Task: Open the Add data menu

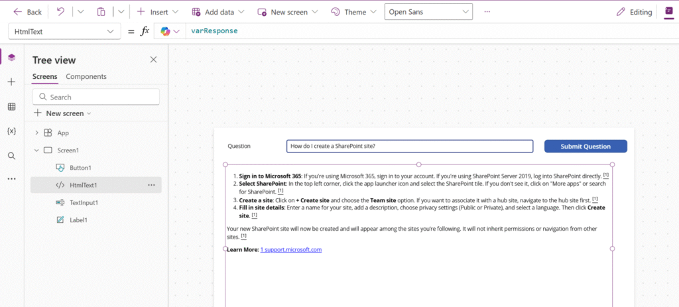Action: [x=217, y=12]
